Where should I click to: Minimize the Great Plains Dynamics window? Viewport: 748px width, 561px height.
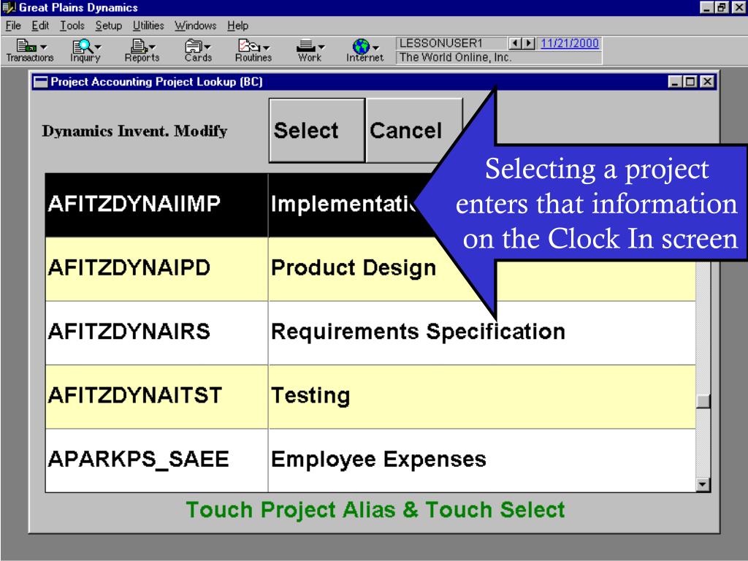pos(707,7)
